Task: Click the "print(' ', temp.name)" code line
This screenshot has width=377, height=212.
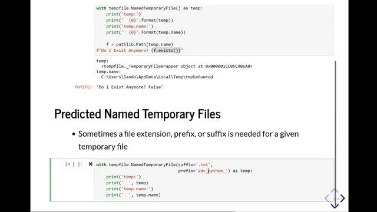Action: (134, 195)
